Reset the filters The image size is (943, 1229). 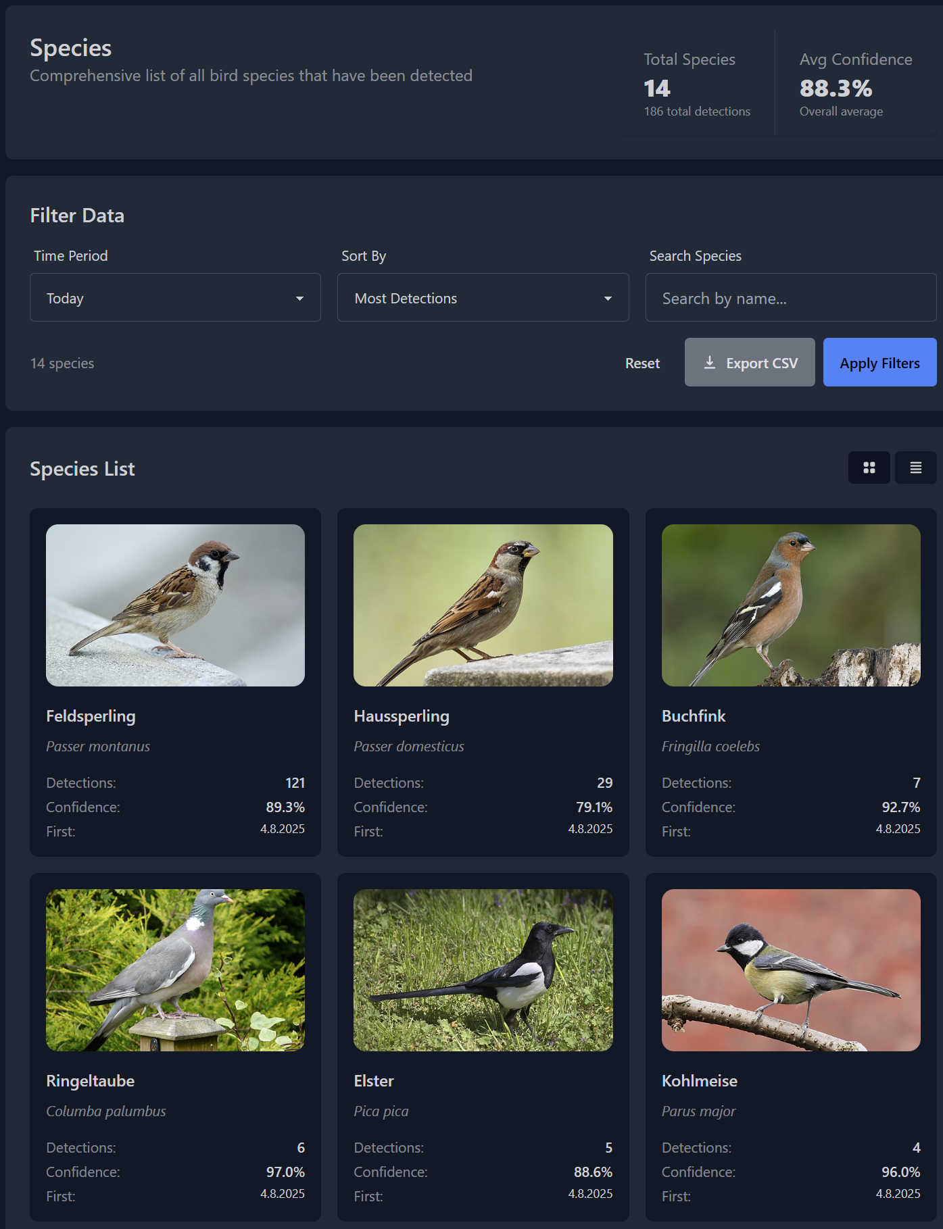(x=642, y=363)
